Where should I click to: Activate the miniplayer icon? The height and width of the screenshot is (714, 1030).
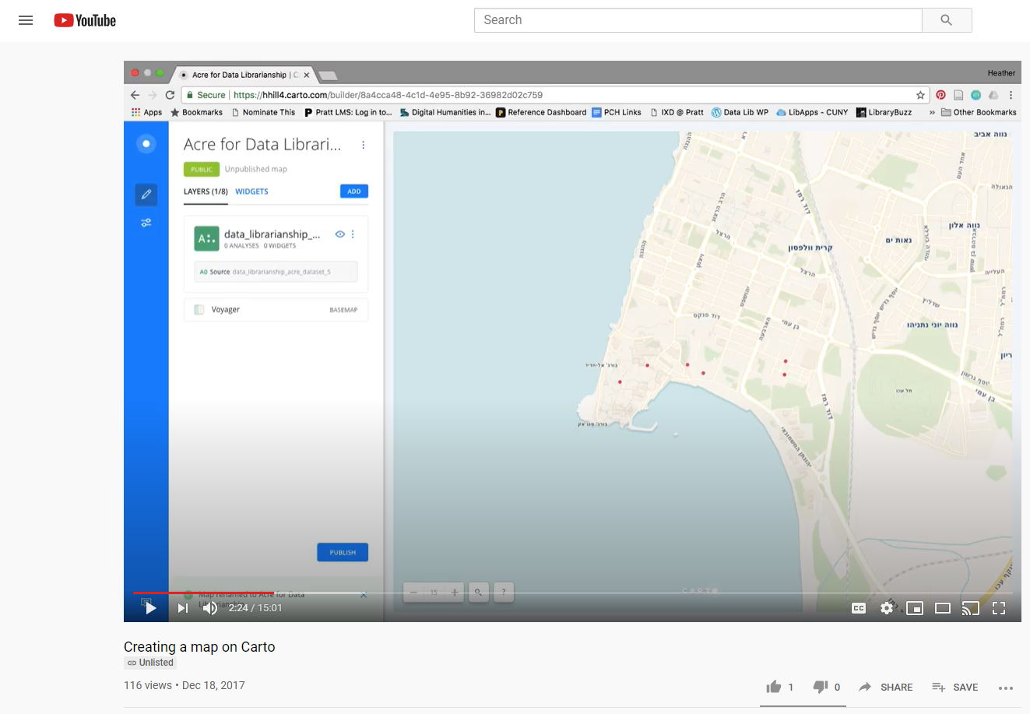click(x=914, y=607)
